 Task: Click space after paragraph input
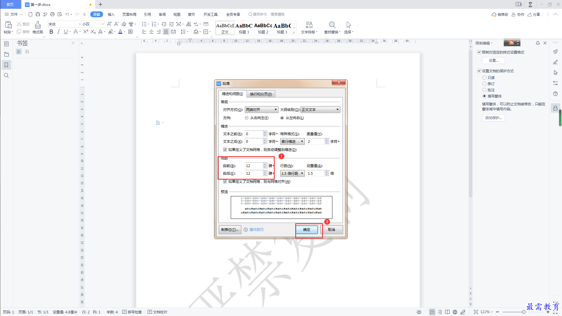[254, 174]
